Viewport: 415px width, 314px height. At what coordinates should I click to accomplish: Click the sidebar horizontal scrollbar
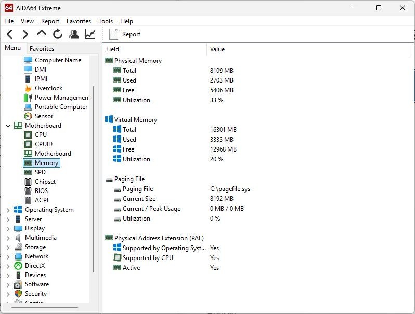click(45, 307)
